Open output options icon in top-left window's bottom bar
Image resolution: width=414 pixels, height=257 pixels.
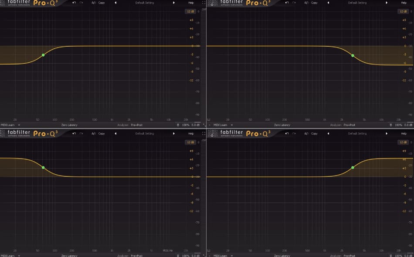point(178,125)
